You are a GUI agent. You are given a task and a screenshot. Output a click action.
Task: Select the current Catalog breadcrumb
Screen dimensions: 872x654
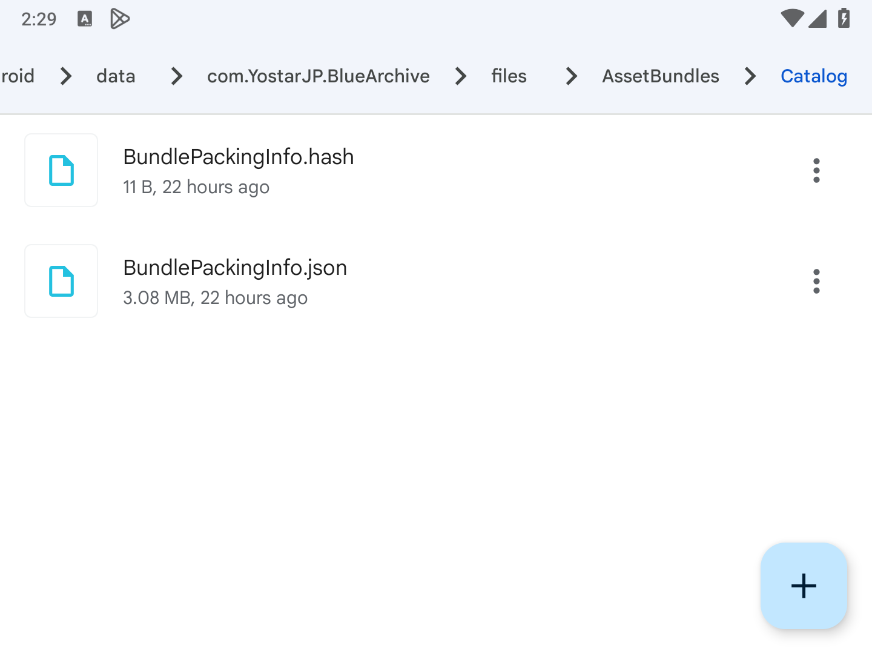814,76
